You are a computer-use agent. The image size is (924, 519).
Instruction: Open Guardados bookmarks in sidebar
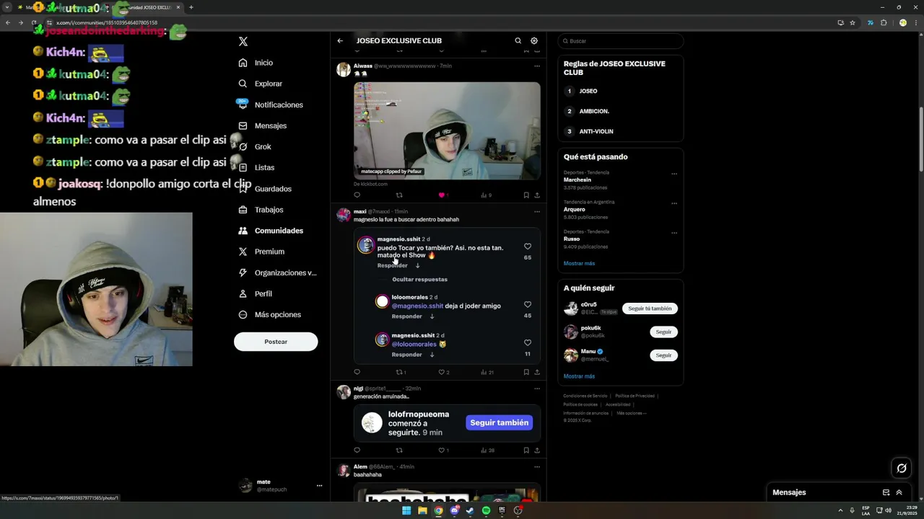point(264,189)
